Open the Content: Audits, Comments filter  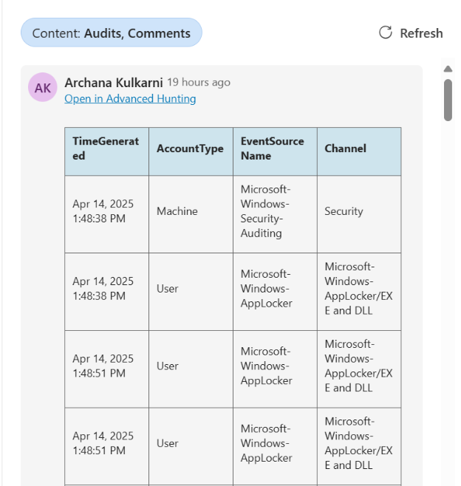(111, 33)
